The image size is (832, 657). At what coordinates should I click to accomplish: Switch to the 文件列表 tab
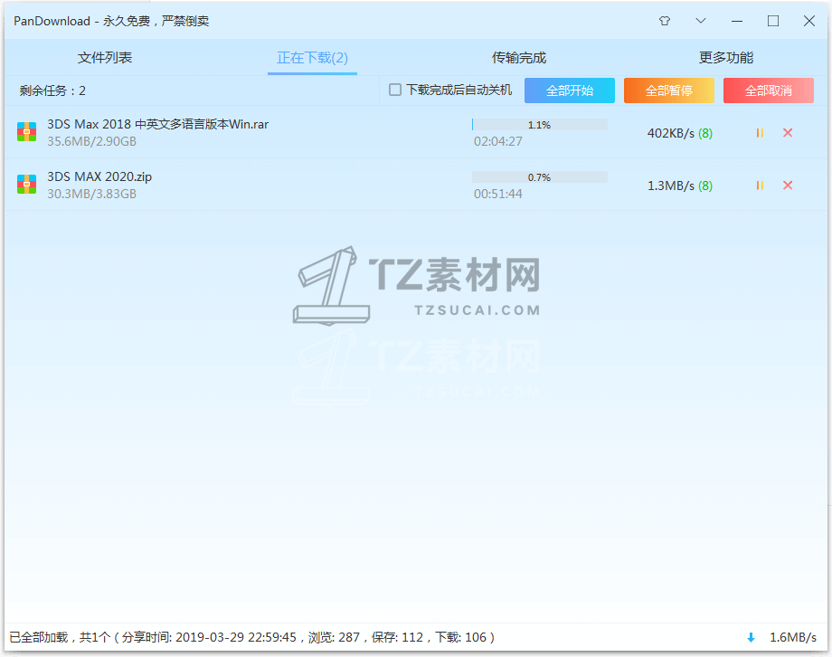(105, 57)
